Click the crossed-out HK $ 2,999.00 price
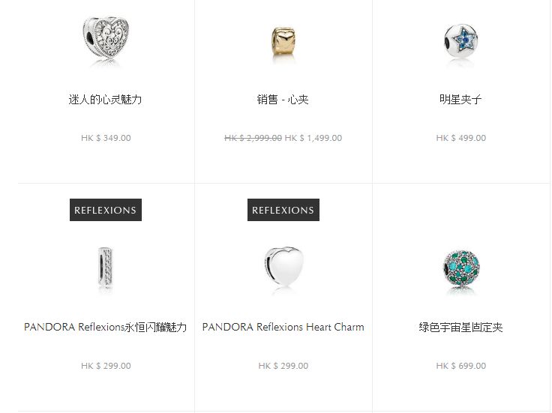Viewport: 552px width, 413px height. (253, 138)
